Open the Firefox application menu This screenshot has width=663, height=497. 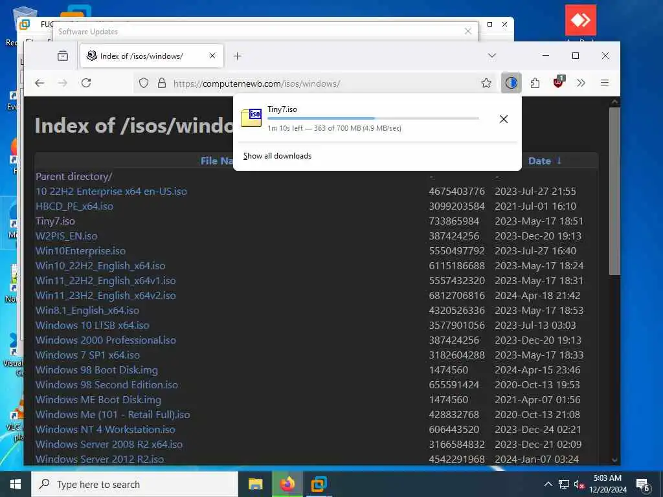[605, 83]
